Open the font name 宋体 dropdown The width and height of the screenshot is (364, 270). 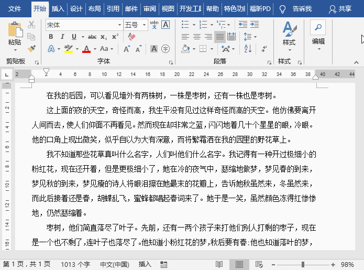point(119,25)
